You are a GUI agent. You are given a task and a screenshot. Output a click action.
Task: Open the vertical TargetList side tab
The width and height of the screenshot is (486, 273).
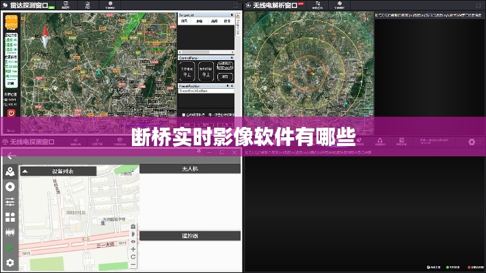point(238,25)
